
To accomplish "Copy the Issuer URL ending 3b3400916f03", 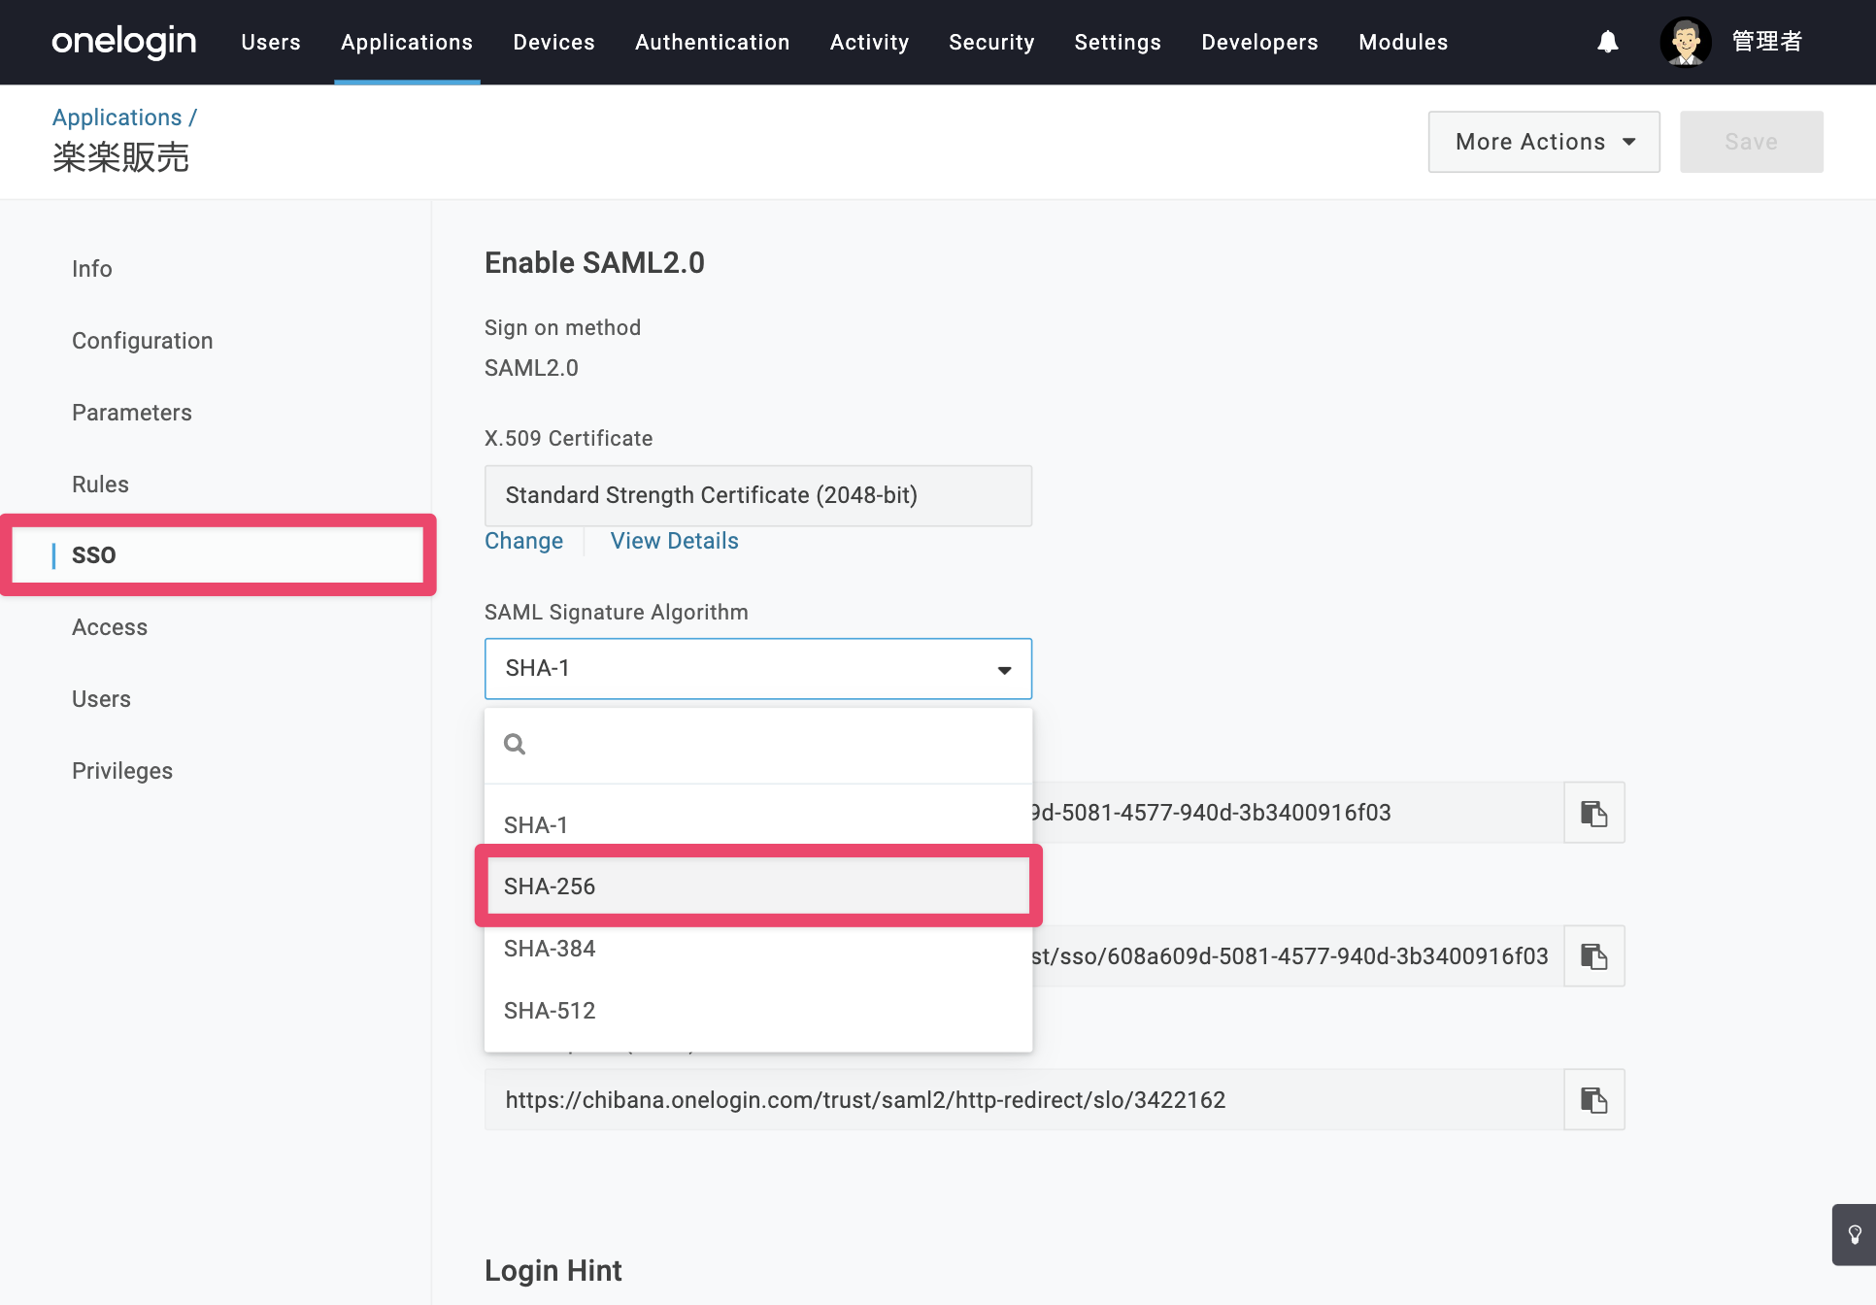I will tap(1593, 813).
